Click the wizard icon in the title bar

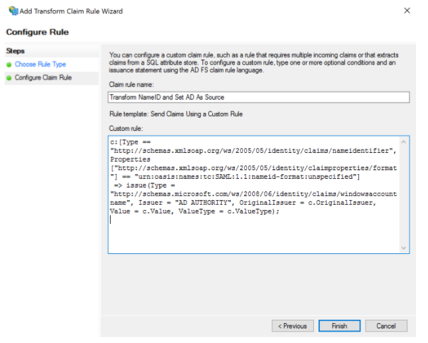click(13, 11)
